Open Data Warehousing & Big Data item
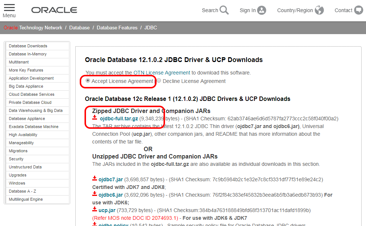This screenshot has height=226, width=366. click(x=37, y=111)
